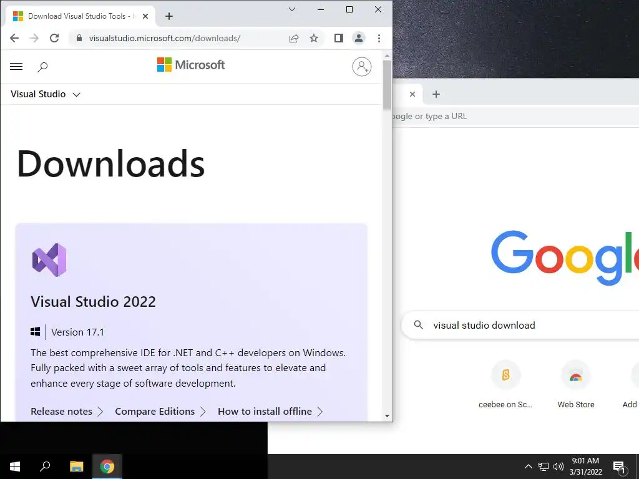The image size is (639, 479).
Task: Close the Download Visual Studio Tools tab
Action: click(x=145, y=16)
